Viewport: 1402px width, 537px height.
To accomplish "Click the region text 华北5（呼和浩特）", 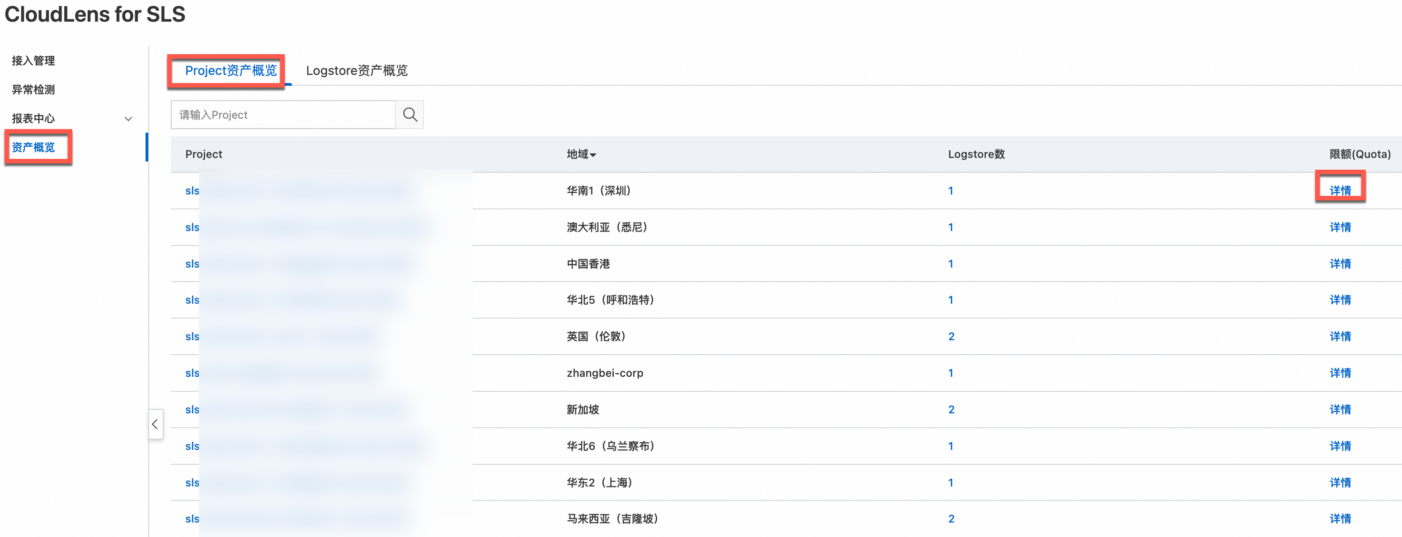I will coord(611,300).
